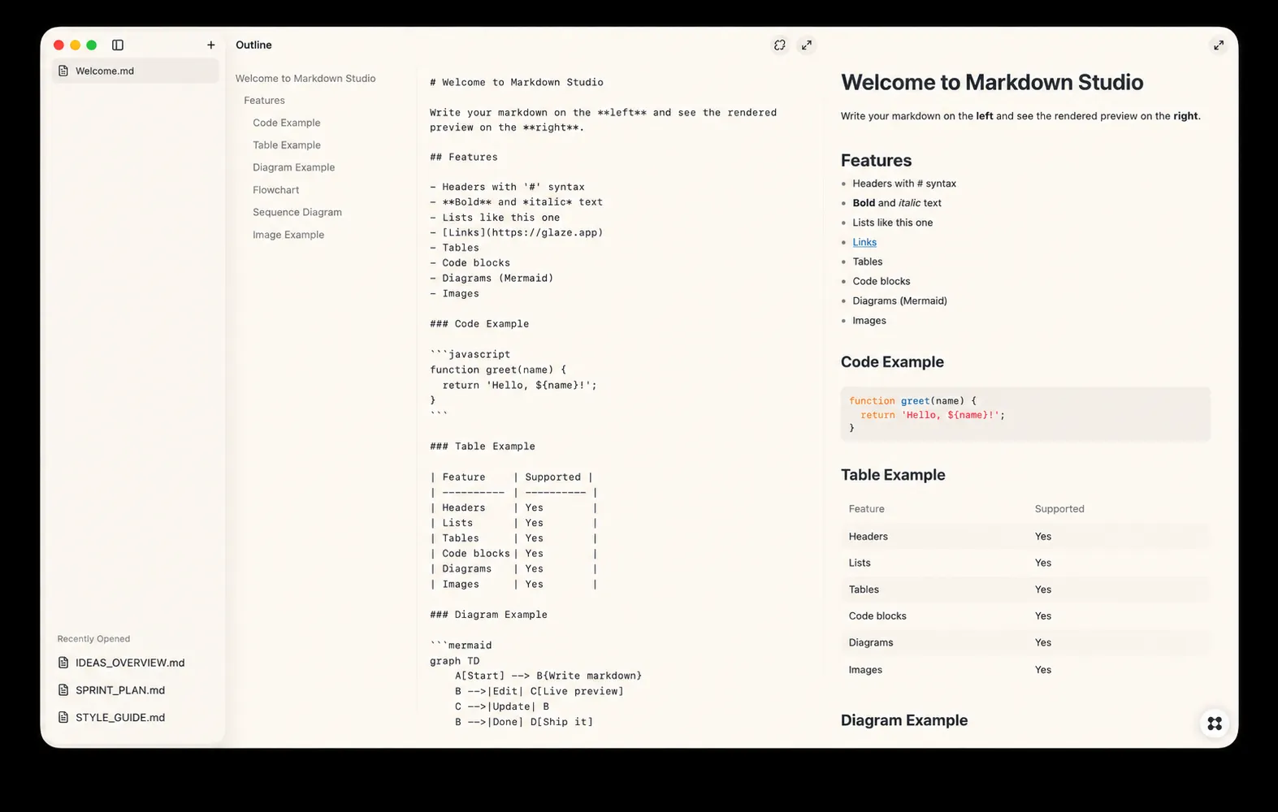Click 'Bold and italic text' bullet in the preview
The width and height of the screenshot is (1278, 812).
pyautogui.click(x=897, y=203)
